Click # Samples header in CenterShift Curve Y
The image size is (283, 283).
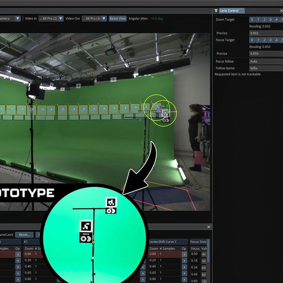[x=167, y=248]
